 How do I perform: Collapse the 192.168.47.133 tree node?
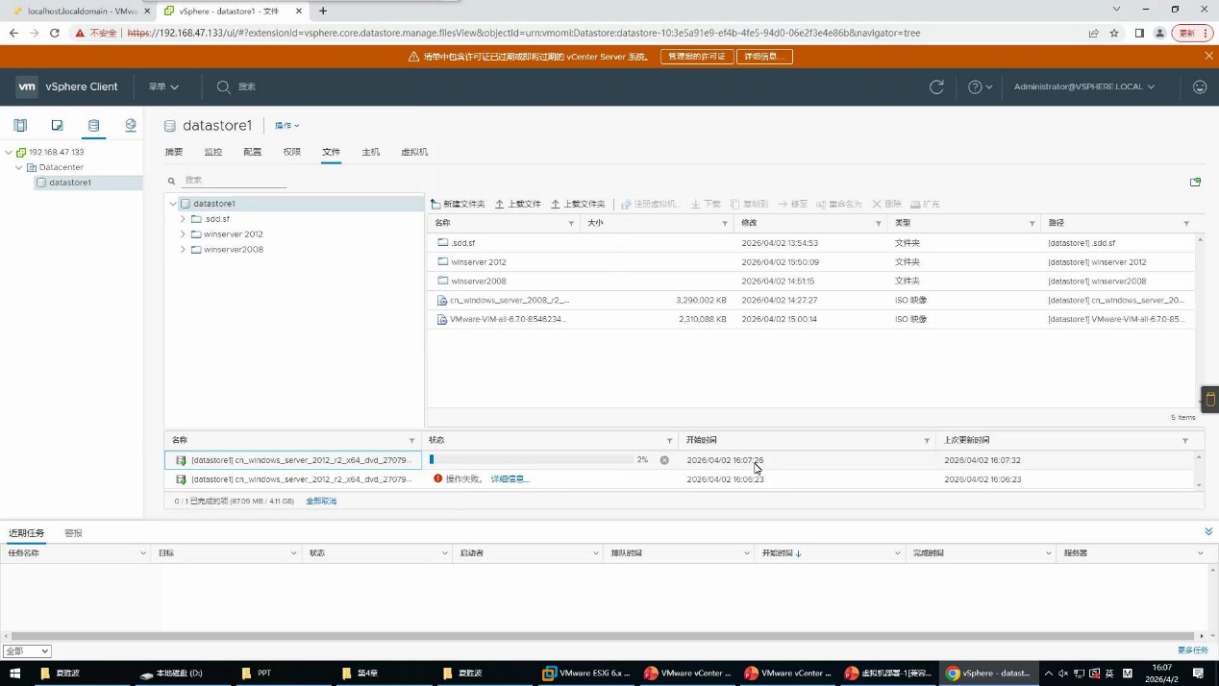coord(9,152)
